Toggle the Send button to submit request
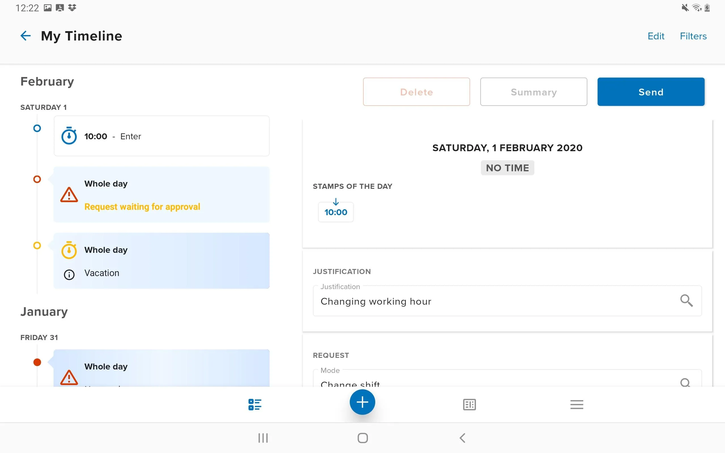 tap(651, 92)
